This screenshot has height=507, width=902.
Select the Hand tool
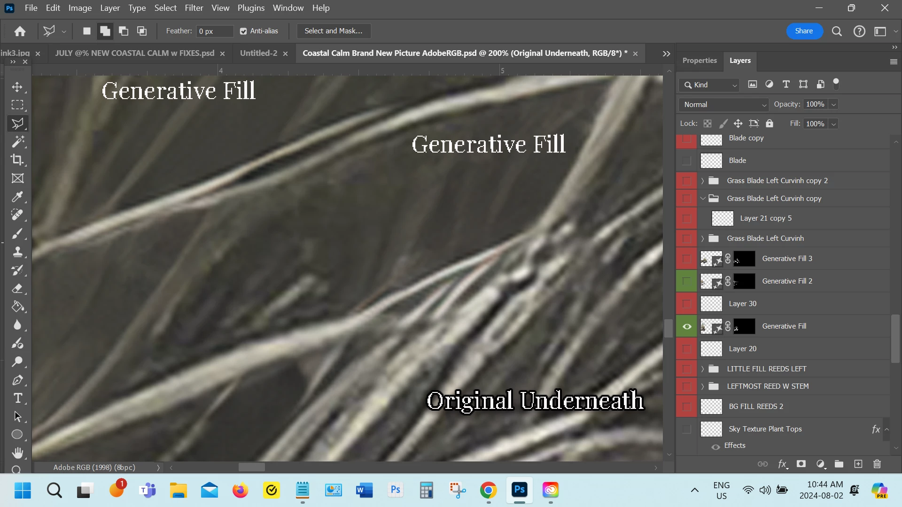pos(17,453)
